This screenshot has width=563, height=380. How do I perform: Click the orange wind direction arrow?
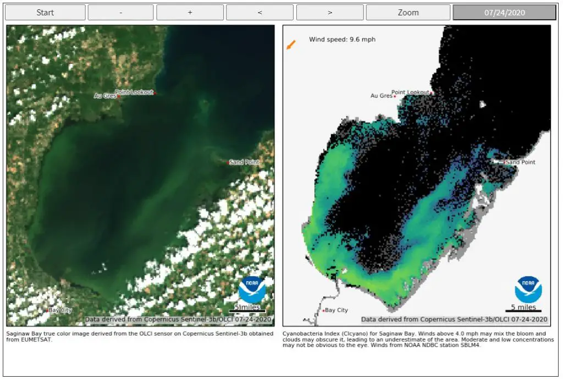coord(291,45)
